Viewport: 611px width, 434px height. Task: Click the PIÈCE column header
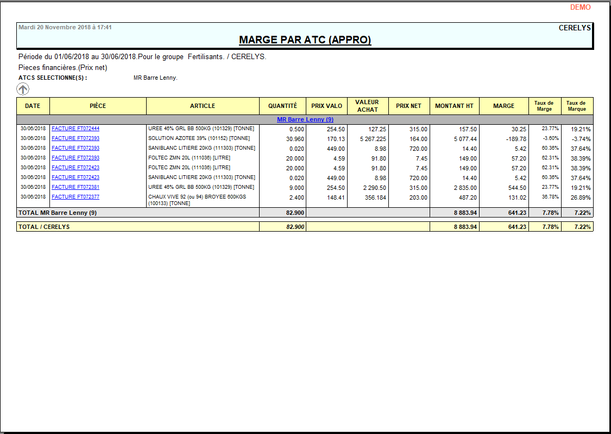[x=98, y=106]
